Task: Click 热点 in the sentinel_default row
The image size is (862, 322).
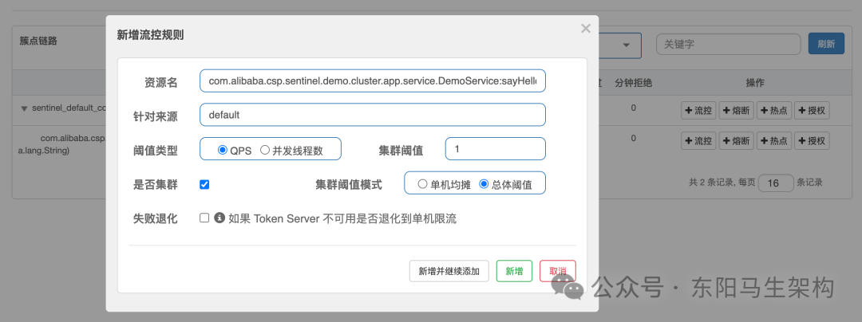Action: pyautogui.click(x=774, y=110)
